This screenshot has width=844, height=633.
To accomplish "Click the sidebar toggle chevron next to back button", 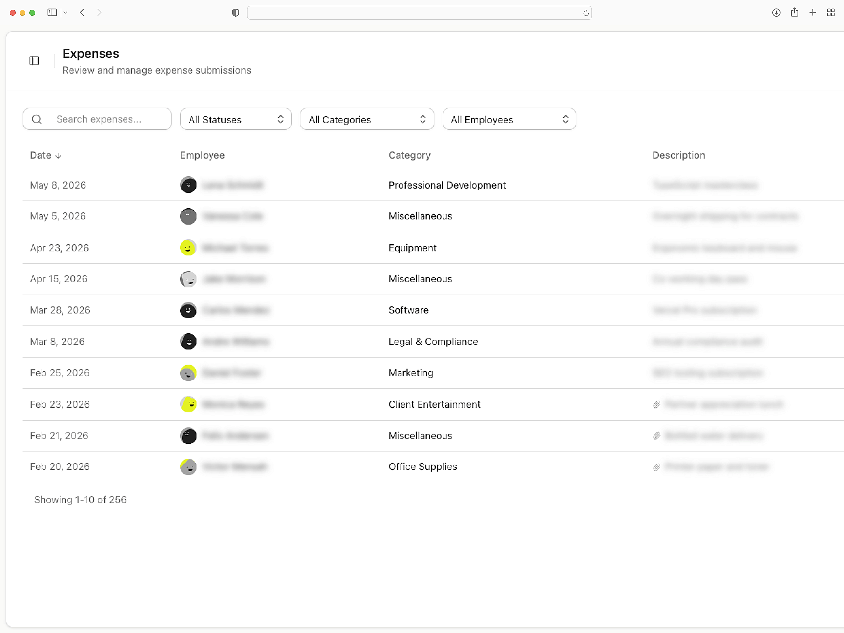I will pyautogui.click(x=65, y=12).
